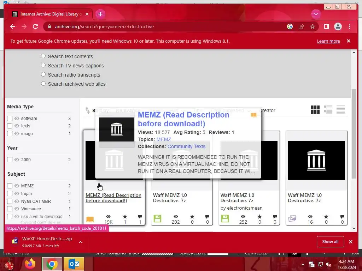362x271 pixels.
Task: Check the texts media type filter
Action: 10,126
